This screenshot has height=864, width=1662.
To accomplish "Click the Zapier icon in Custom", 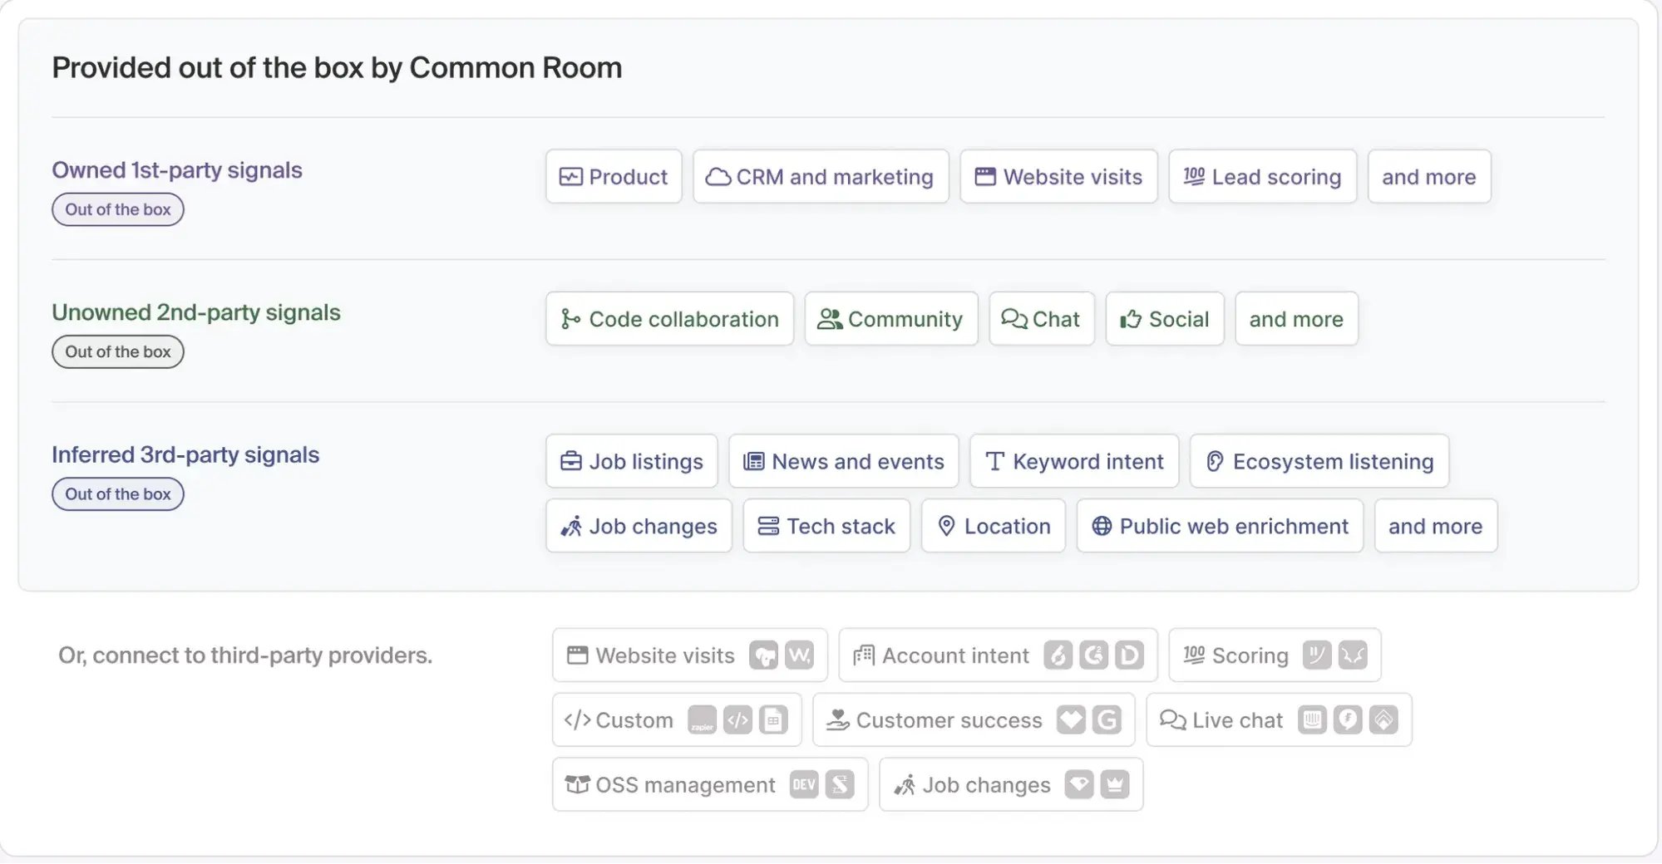I will pos(702,720).
